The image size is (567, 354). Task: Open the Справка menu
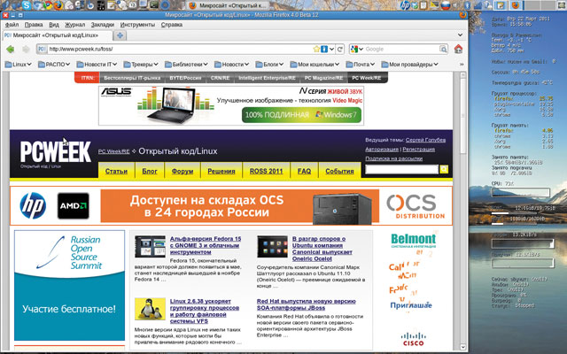pyautogui.click(x=171, y=25)
